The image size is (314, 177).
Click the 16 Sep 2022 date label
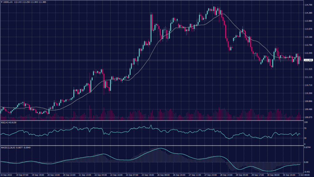pyautogui.click(x=6, y=175)
